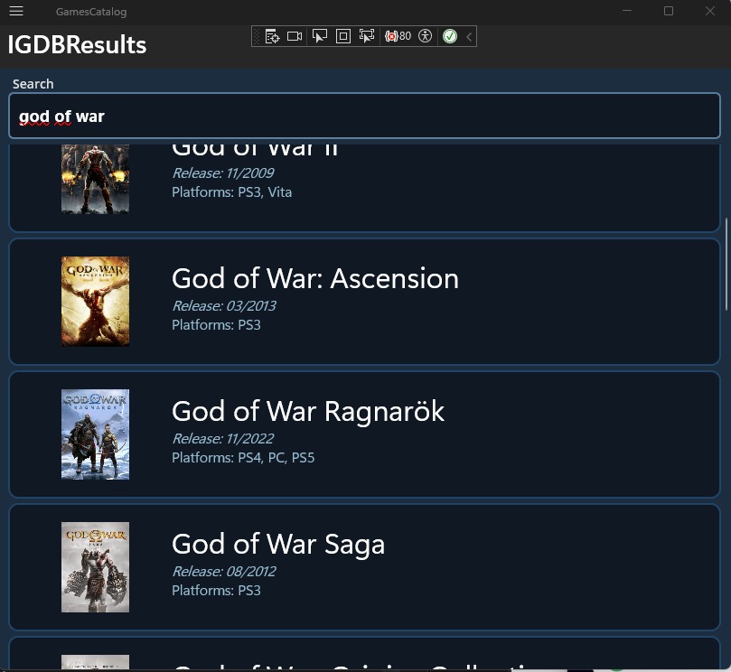
Task: Click 'Platforms: PS4, PC, PS5' text
Action: [243, 458]
